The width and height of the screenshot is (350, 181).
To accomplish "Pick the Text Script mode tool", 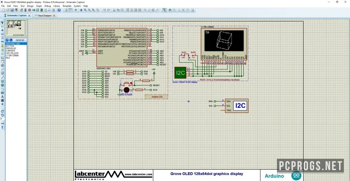I will coord(2,38).
